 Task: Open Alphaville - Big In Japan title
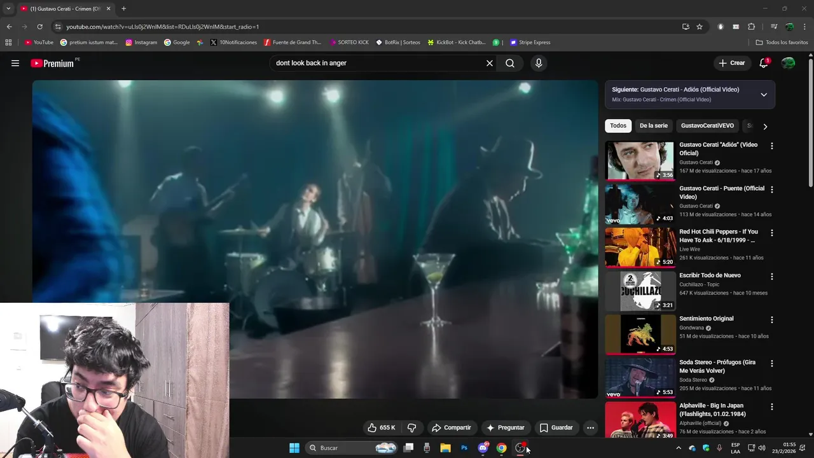coord(712,410)
